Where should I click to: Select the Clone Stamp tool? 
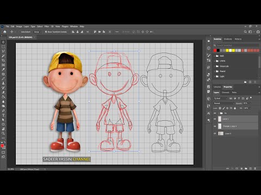3,83
